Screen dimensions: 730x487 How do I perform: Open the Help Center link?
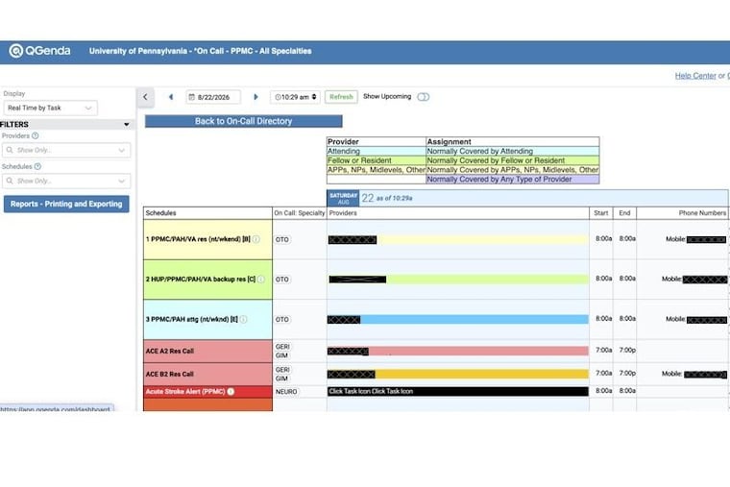[695, 76]
